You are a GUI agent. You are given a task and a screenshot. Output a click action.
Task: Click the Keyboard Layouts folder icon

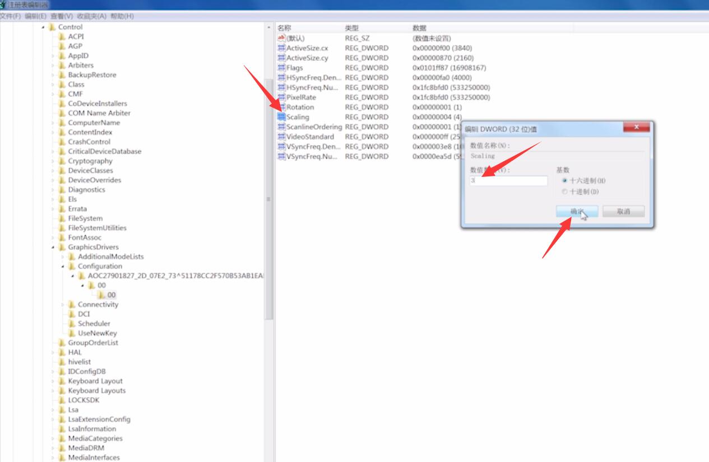(x=62, y=390)
